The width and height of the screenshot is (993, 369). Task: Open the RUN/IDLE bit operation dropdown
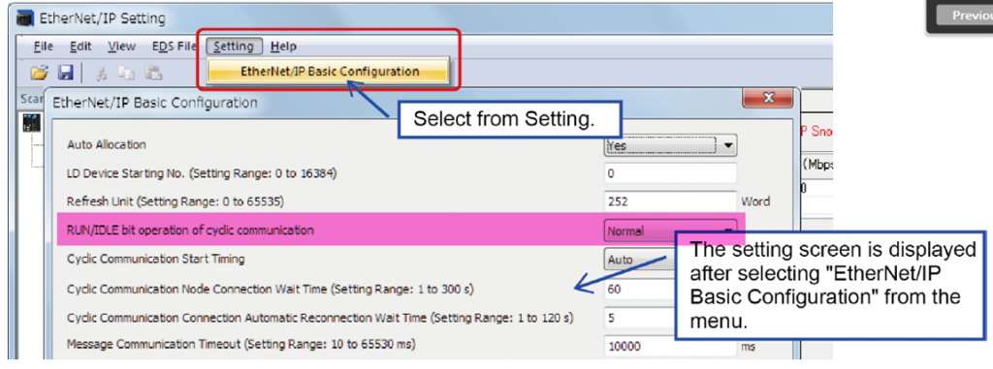[670, 231]
